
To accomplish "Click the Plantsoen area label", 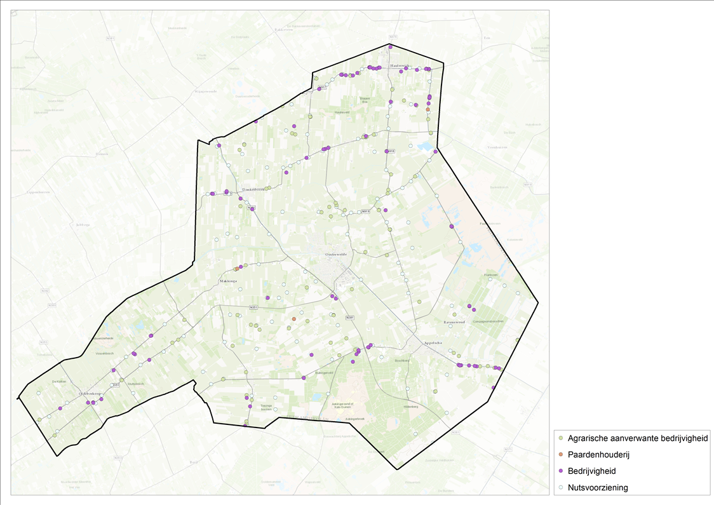I will 491,275.
